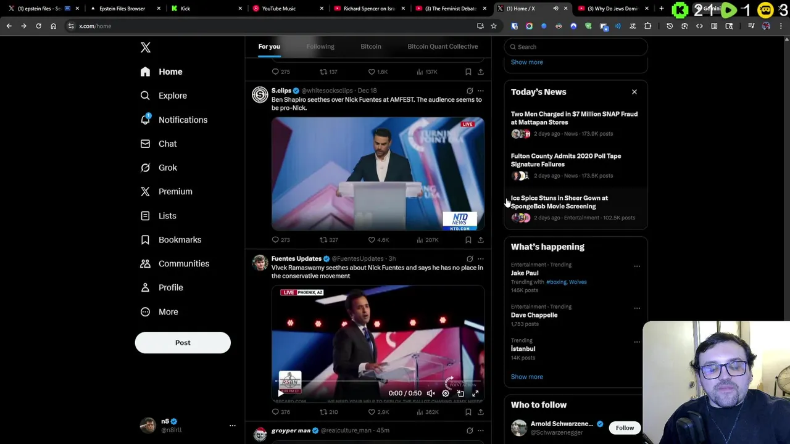
Task: Open Lists in sidebar
Action: point(159,216)
